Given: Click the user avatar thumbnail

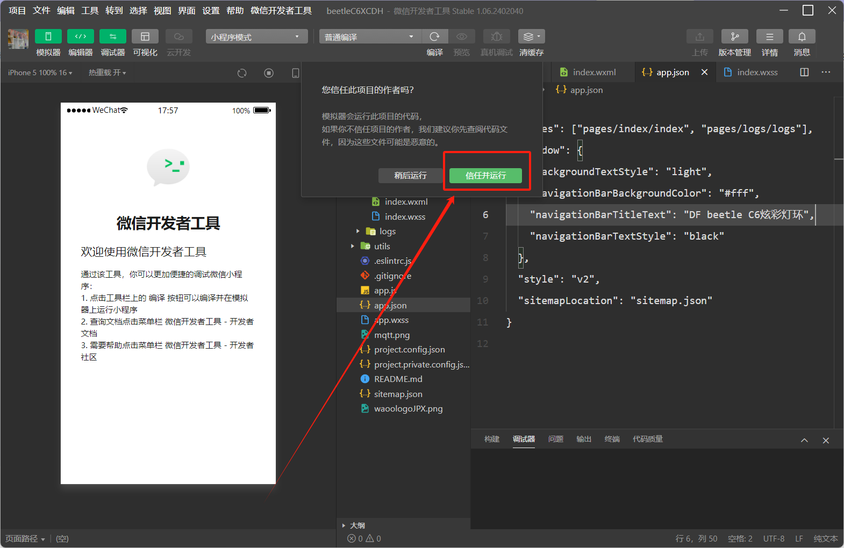Looking at the screenshot, I should coord(18,39).
